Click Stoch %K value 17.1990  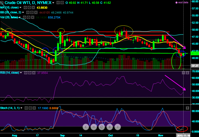(43, 108)
